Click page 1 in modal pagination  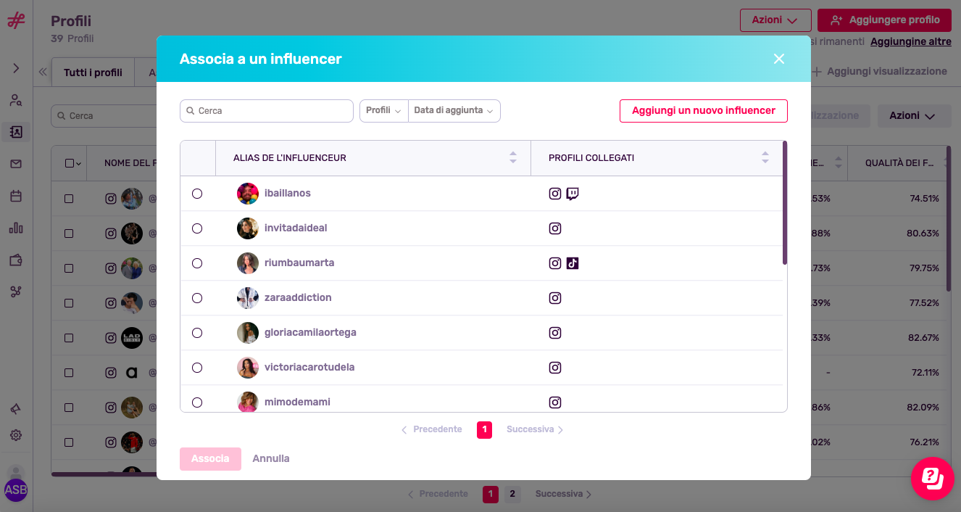[484, 430]
